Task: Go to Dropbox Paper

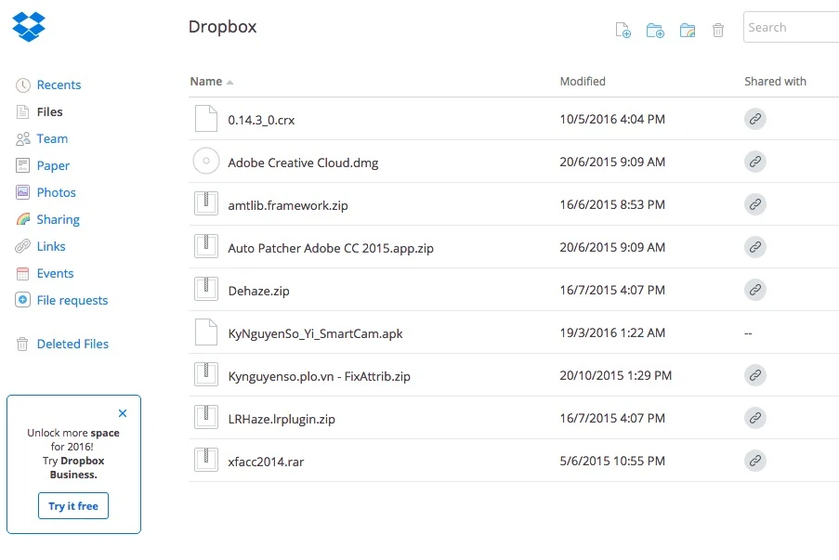Action: [54, 165]
